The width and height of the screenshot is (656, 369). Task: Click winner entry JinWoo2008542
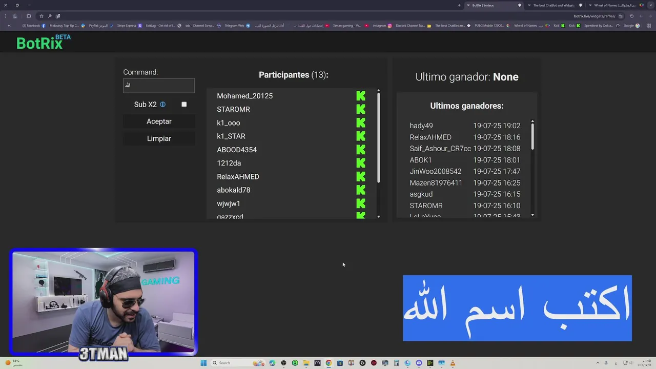pyautogui.click(x=436, y=171)
